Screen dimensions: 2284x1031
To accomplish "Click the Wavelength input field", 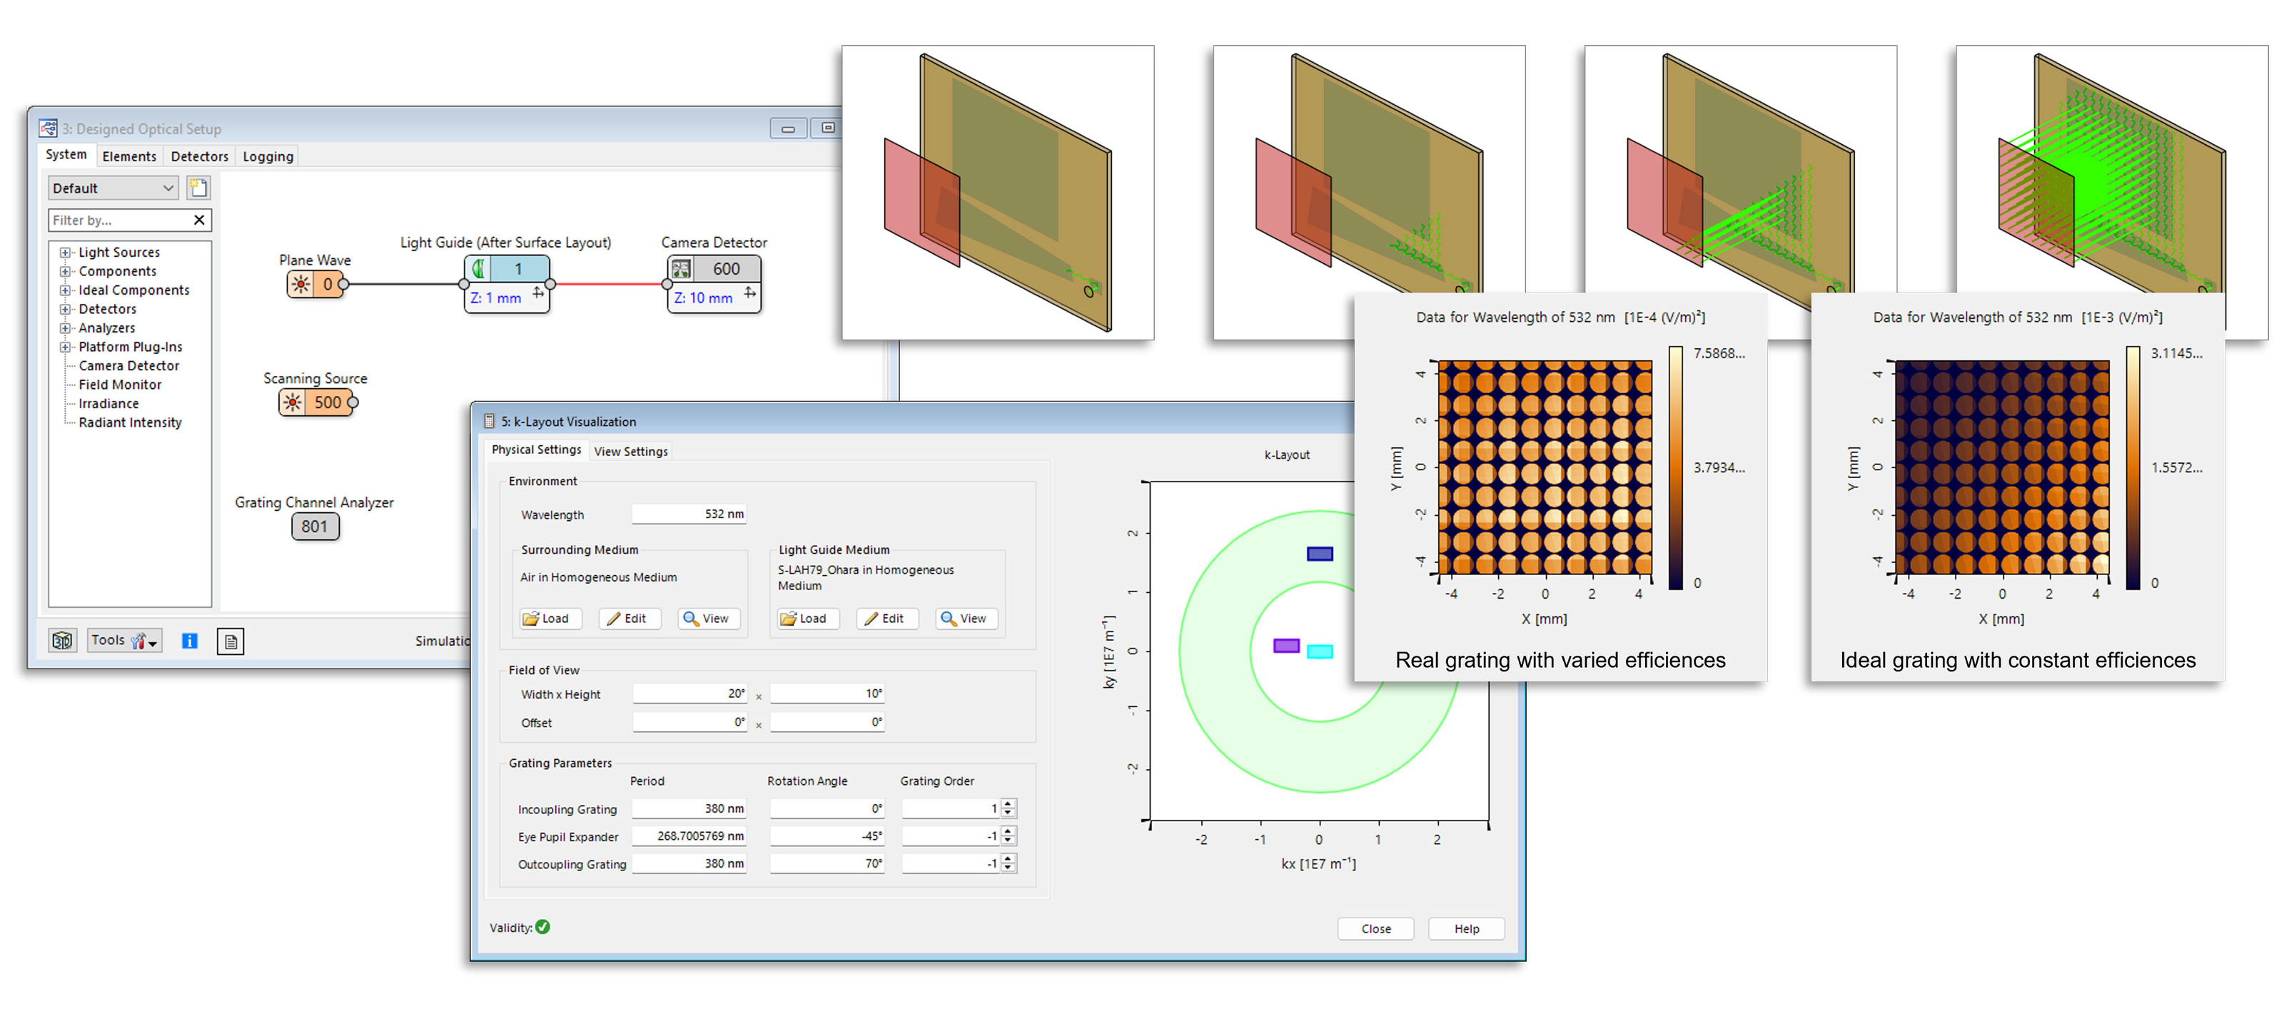I will (689, 514).
